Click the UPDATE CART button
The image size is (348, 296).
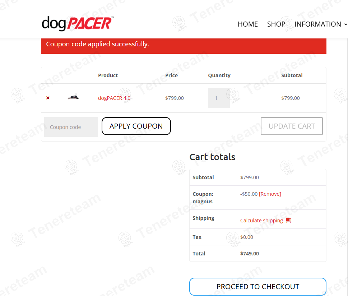[292, 126]
